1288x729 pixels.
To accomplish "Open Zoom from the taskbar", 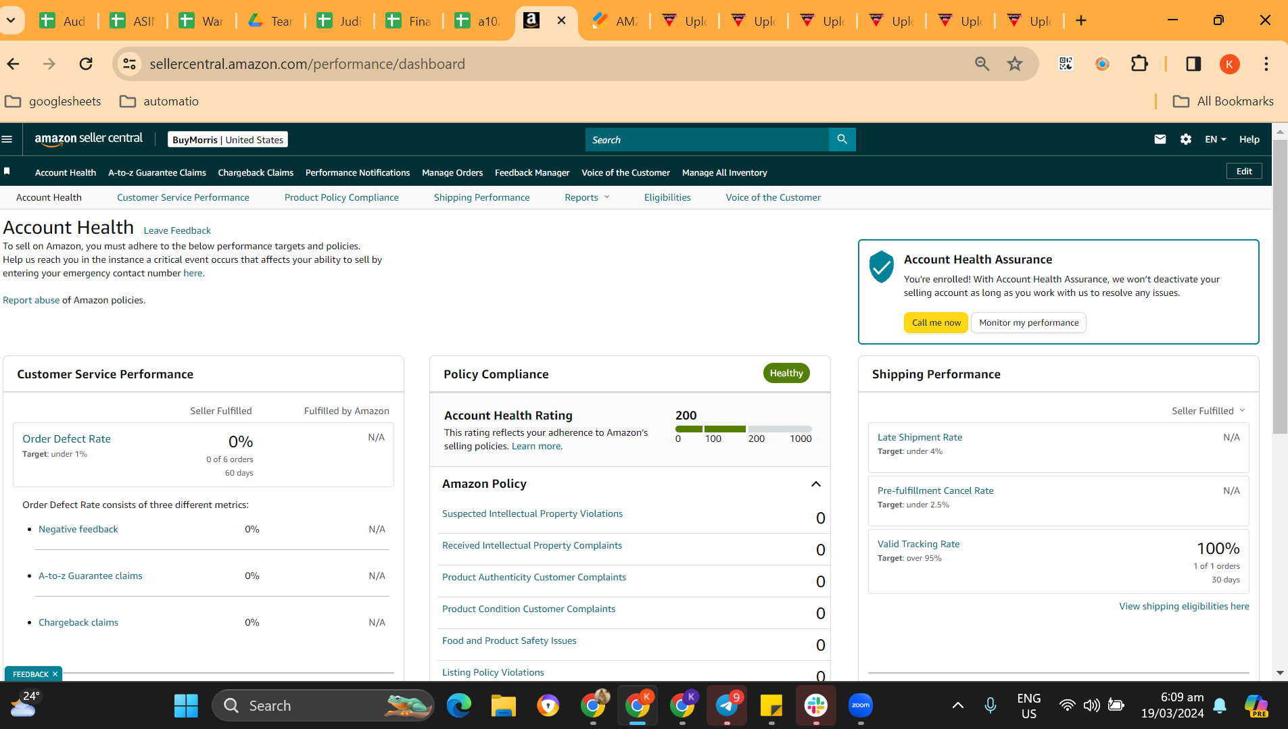I will click(x=861, y=705).
